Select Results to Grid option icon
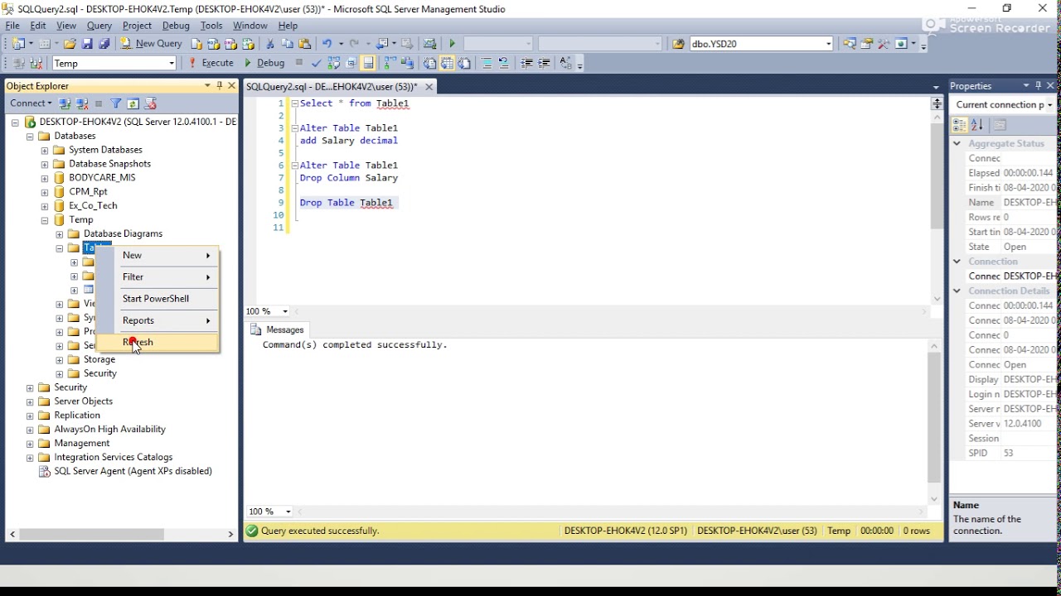Screen dimensions: 1061x596 [447, 63]
